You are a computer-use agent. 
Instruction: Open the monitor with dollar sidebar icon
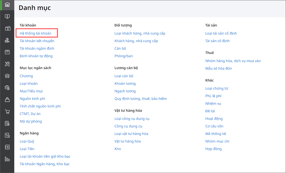coord(7,16)
